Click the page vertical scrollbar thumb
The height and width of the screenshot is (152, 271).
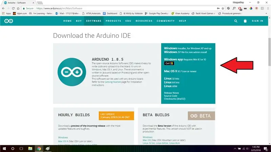[x=269, y=52]
